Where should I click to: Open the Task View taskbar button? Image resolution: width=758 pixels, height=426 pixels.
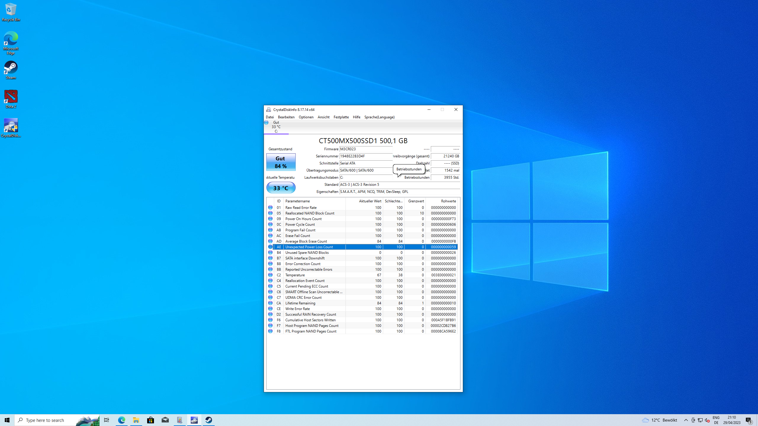pyautogui.click(x=107, y=420)
